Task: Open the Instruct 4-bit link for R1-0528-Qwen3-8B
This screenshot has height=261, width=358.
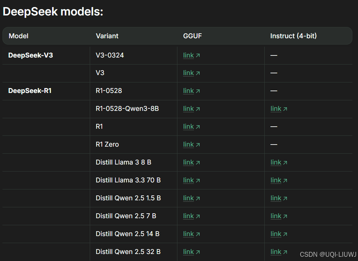Action: (279, 109)
